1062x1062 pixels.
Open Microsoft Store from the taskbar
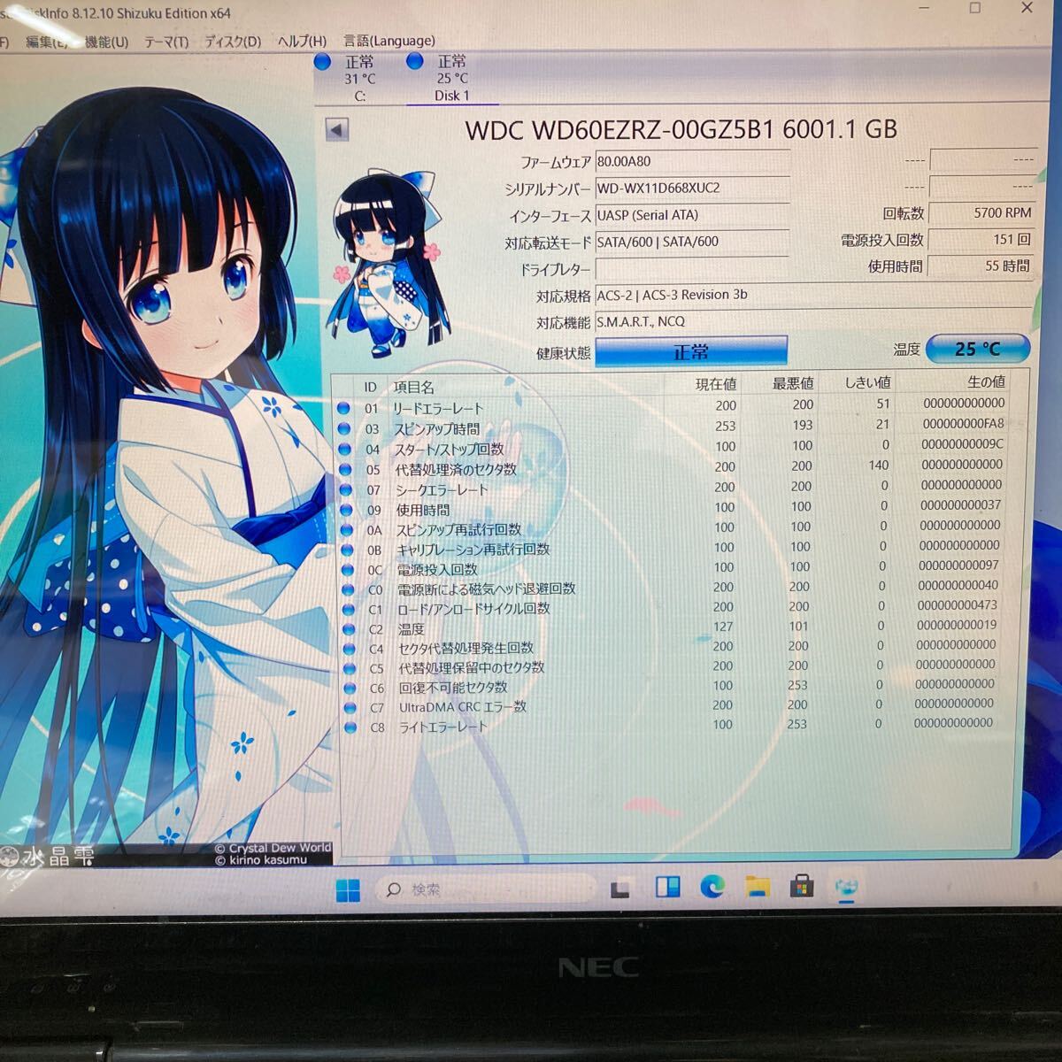[x=802, y=886]
